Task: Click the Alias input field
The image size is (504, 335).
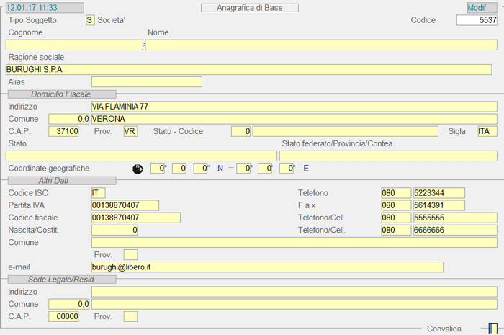Action: [x=147, y=82]
